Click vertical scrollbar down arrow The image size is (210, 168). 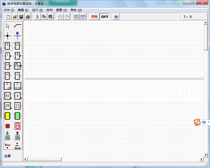205,155
